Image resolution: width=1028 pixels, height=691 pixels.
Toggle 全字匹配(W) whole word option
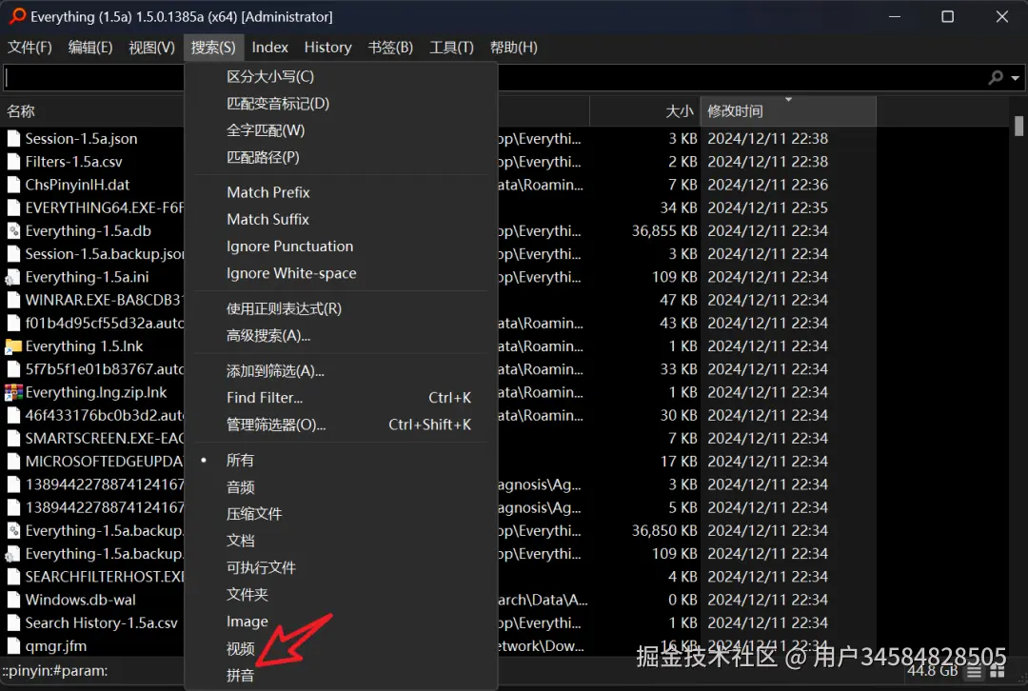coord(342,130)
